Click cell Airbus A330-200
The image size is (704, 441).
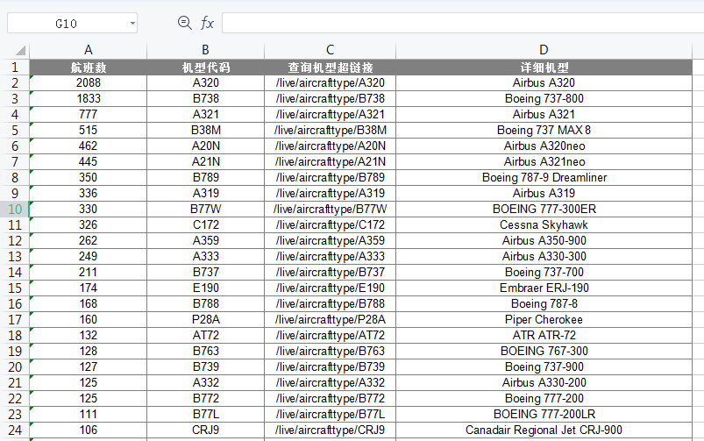(x=544, y=382)
